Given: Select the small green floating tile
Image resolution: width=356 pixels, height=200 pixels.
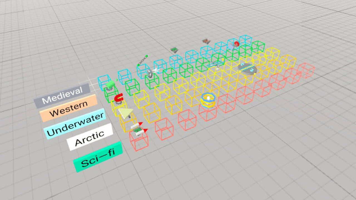Looking at the screenshot, I should pos(174,50).
